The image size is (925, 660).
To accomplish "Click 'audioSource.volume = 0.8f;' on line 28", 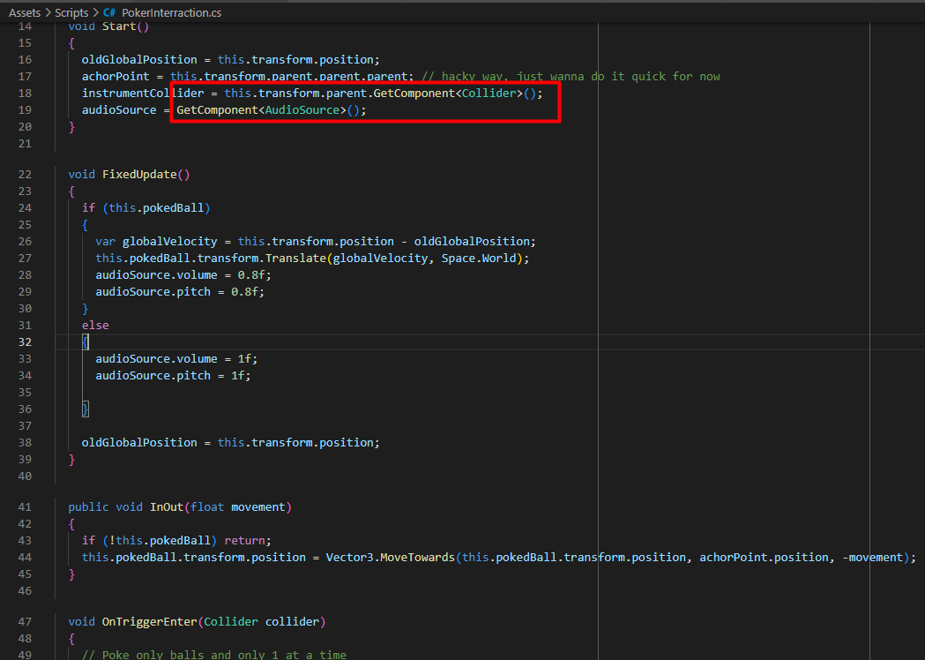I will [x=183, y=275].
